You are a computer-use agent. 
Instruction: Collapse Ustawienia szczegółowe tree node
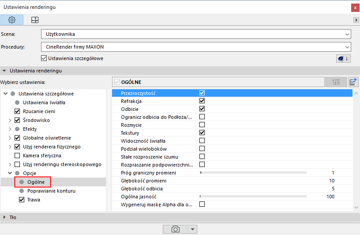click(x=6, y=94)
